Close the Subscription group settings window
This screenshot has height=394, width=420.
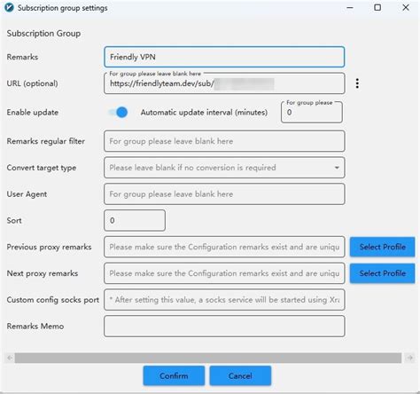pyautogui.click(x=406, y=8)
